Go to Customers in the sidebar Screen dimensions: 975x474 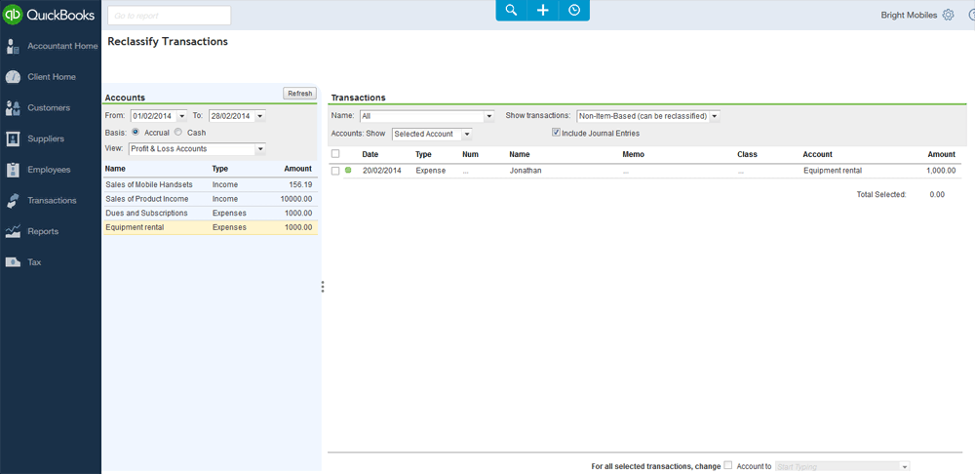[x=48, y=107]
